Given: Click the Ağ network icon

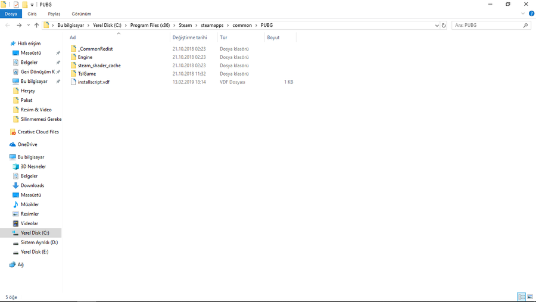Looking at the screenshot, I should [x=13, y=264].
